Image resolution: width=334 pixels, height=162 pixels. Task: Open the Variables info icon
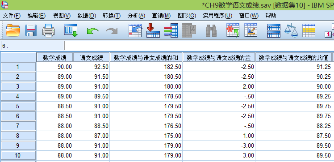[x=171, y=30]
